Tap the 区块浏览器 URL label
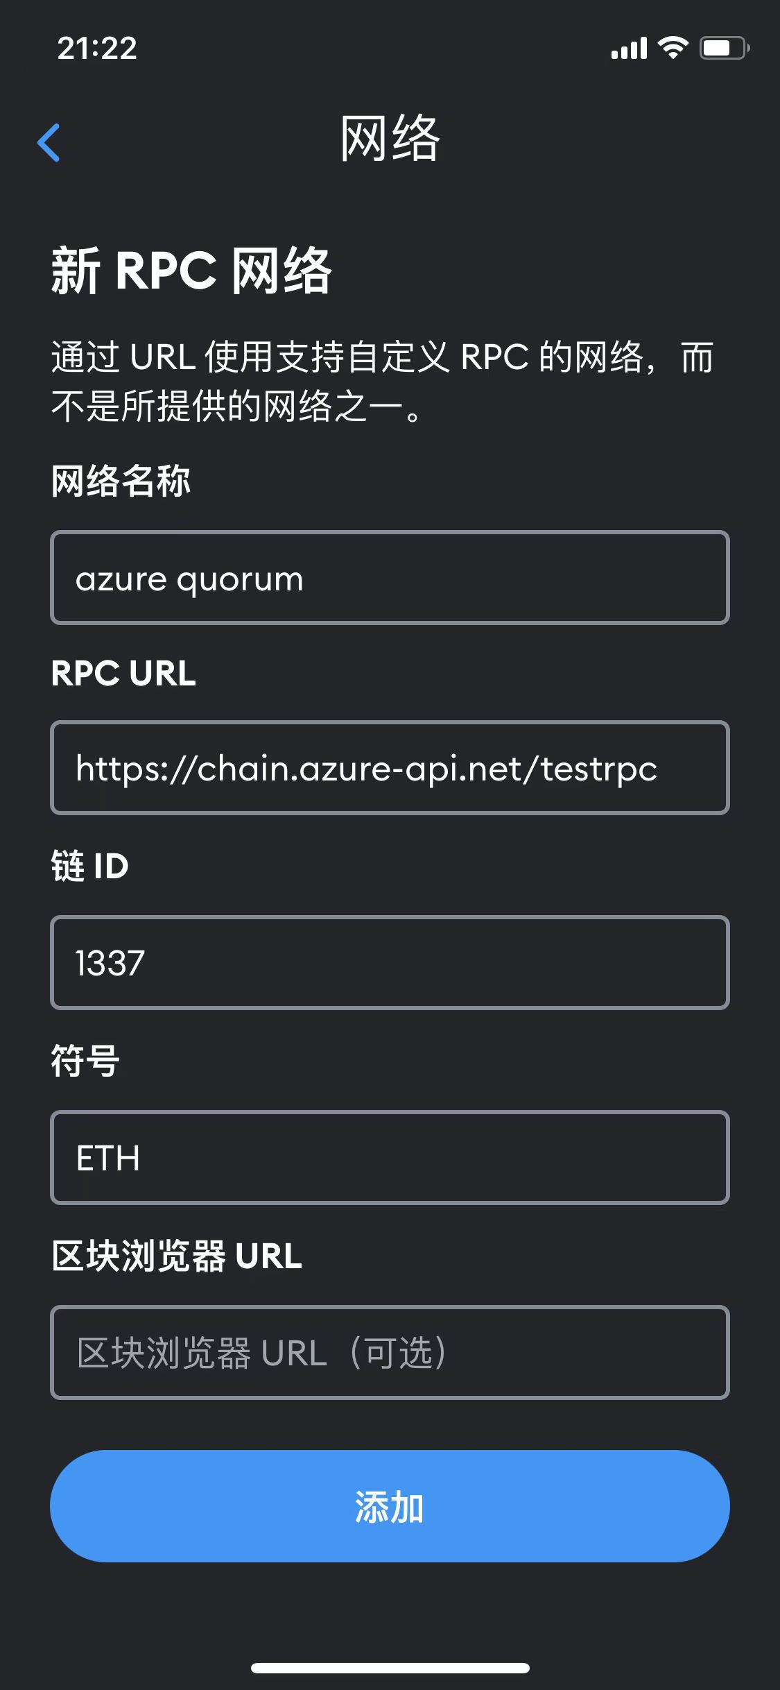 click(x=177, y=1256)
